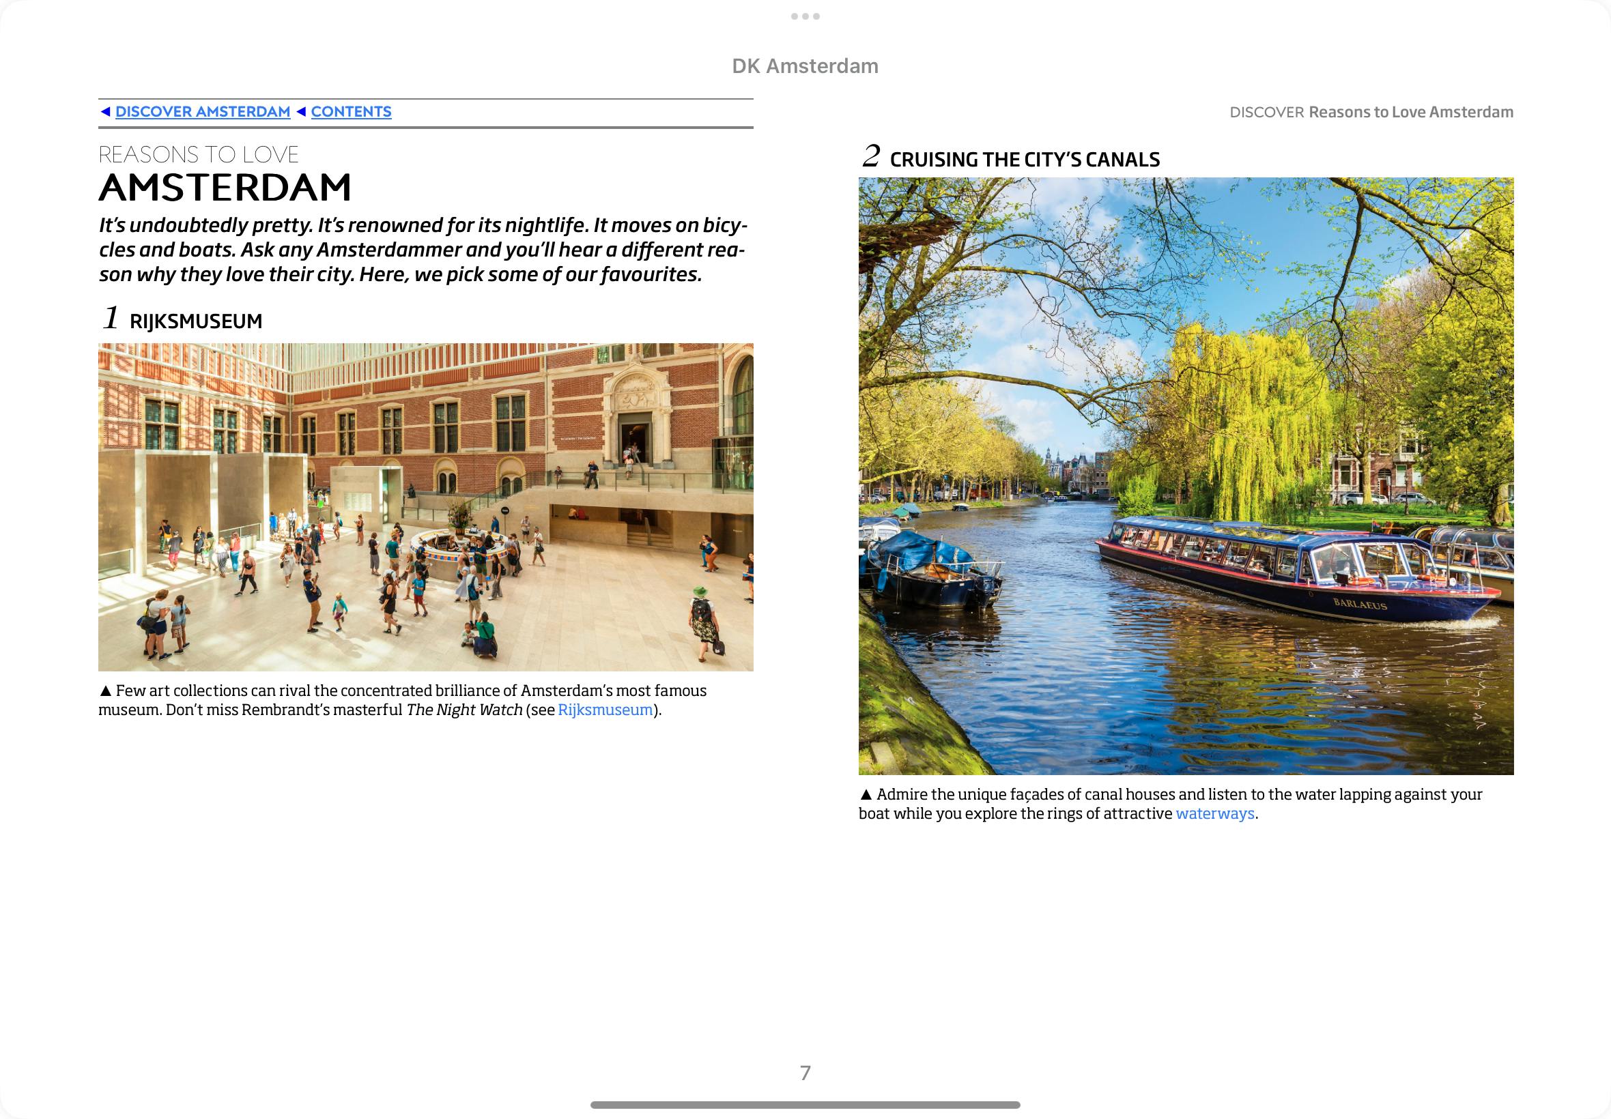Tap the Rijksmuseum atrium photo

point(426,507)
